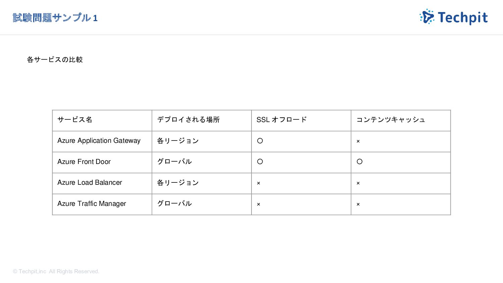Click the Azure Traffic Manager row label

point(92,204)
